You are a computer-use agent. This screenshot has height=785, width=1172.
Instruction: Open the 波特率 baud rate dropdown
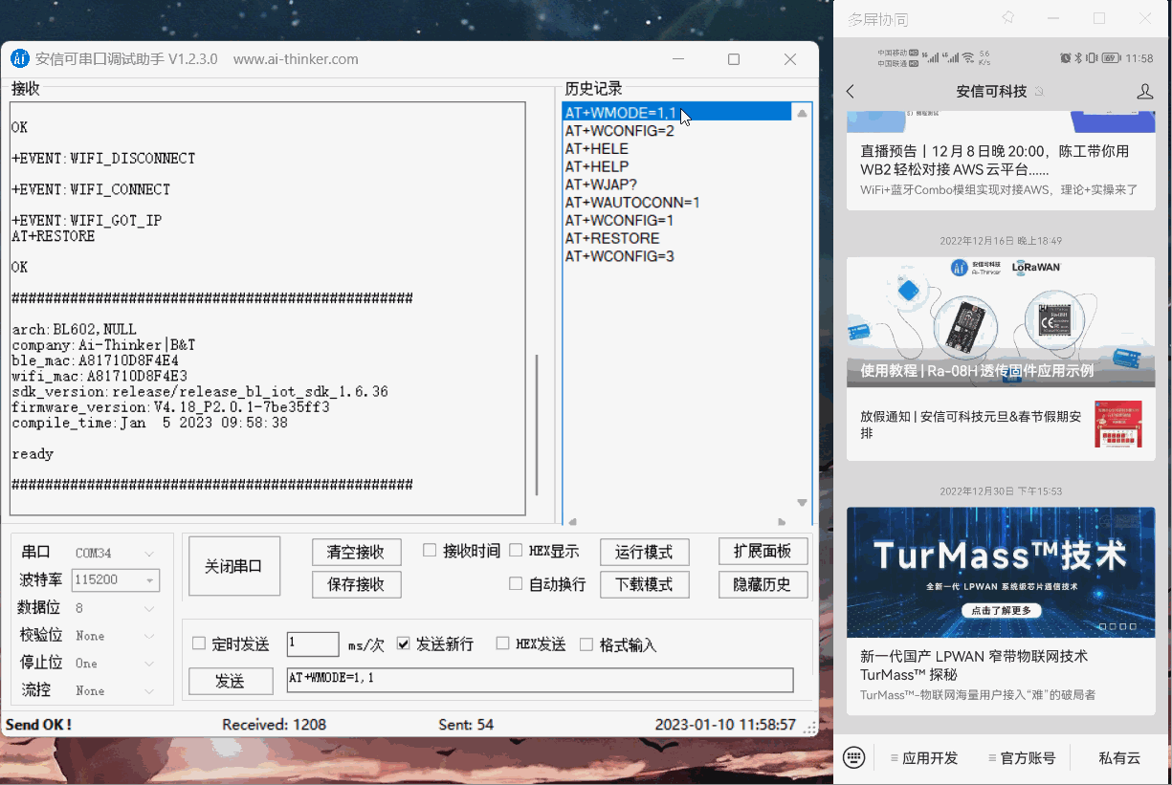coord(151,579)
